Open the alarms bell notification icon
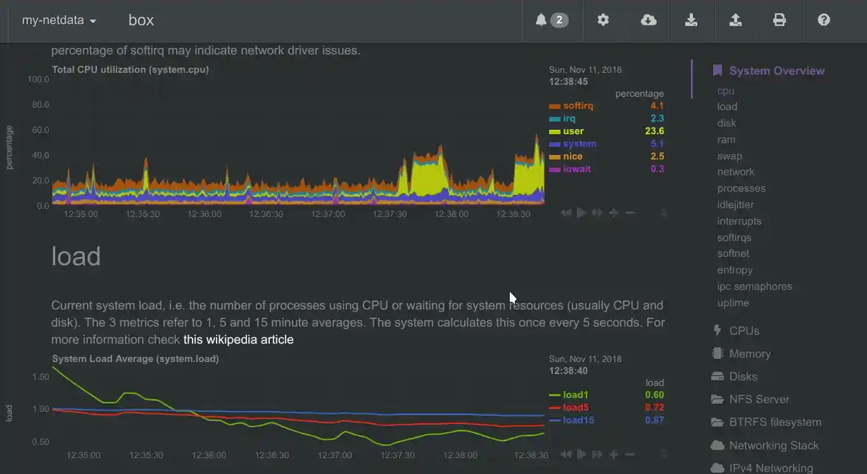867x474 pixels. point(550,20)
